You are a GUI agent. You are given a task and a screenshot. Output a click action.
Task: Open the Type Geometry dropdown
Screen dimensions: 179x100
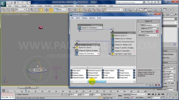tap(152, 25)
